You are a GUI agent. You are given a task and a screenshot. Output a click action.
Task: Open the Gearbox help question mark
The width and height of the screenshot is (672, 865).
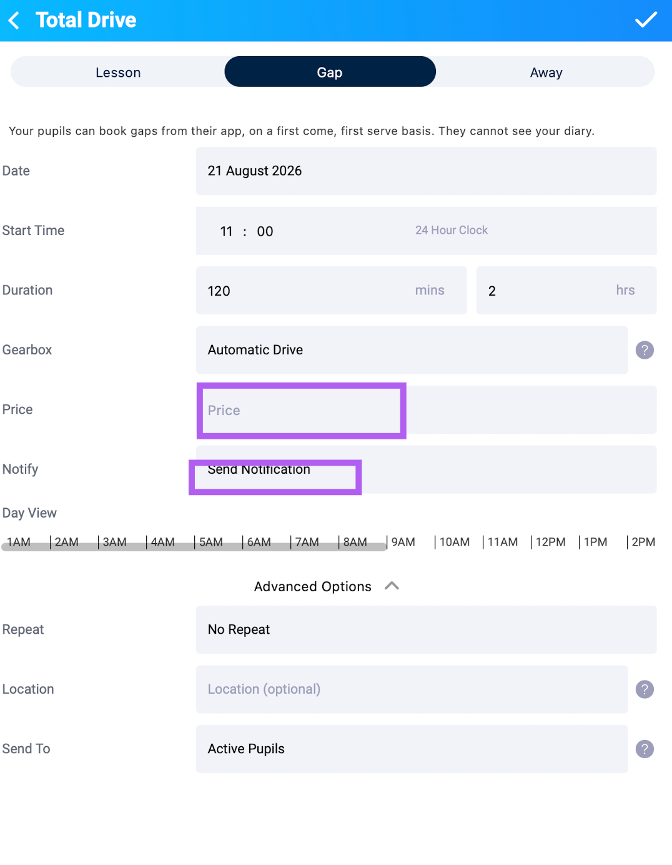[x=645, y=350]
